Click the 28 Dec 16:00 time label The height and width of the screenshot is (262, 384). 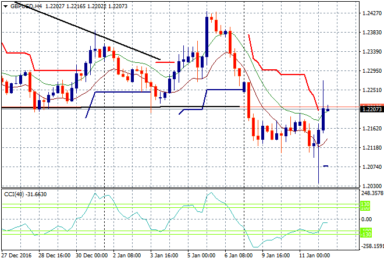pos(54,256)
